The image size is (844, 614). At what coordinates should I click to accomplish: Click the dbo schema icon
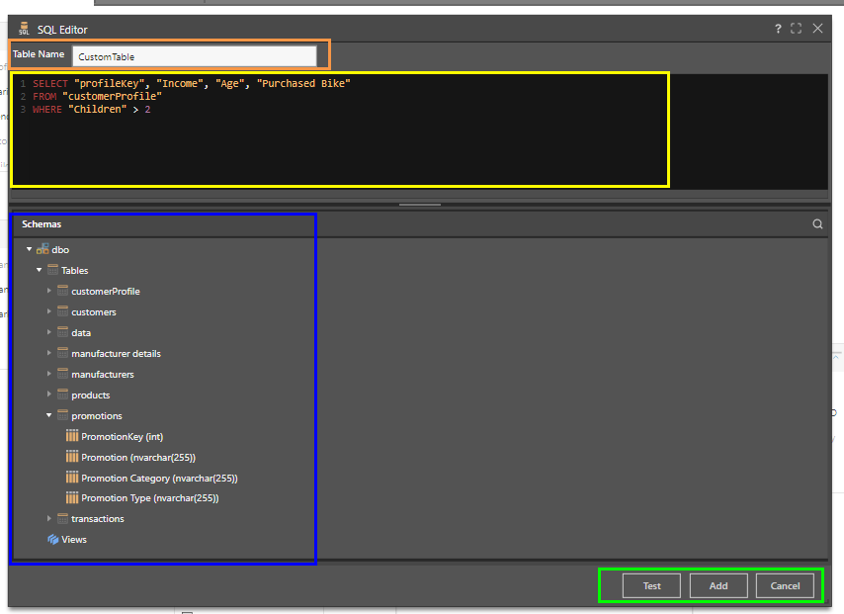tap(42, 250)
